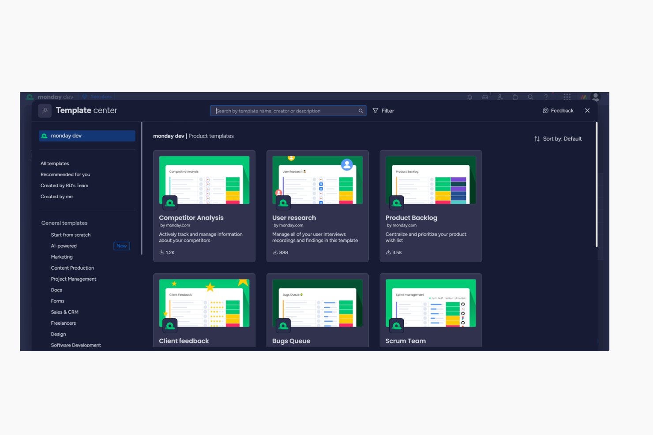
Task: Open apps puzzle icon in background top bar
Action: tap(515, 97)
